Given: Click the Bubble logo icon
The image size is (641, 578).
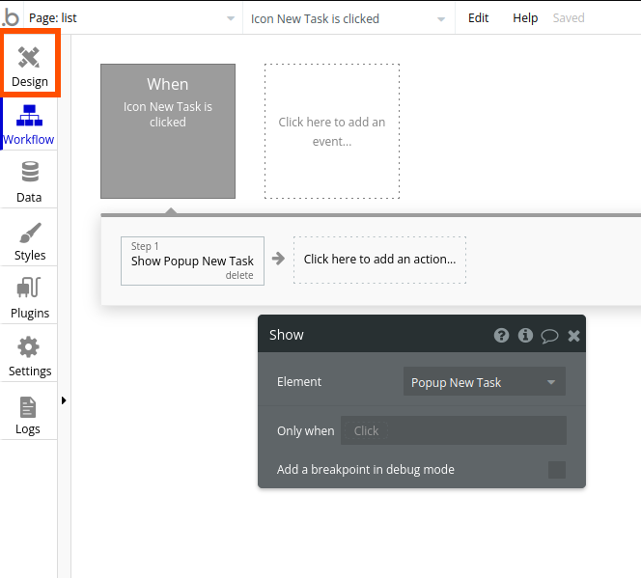Looking at the screenshot, I should (11, 18).
